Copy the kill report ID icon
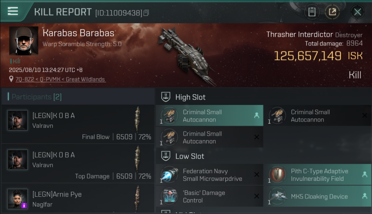 click(x=146, y=13)
